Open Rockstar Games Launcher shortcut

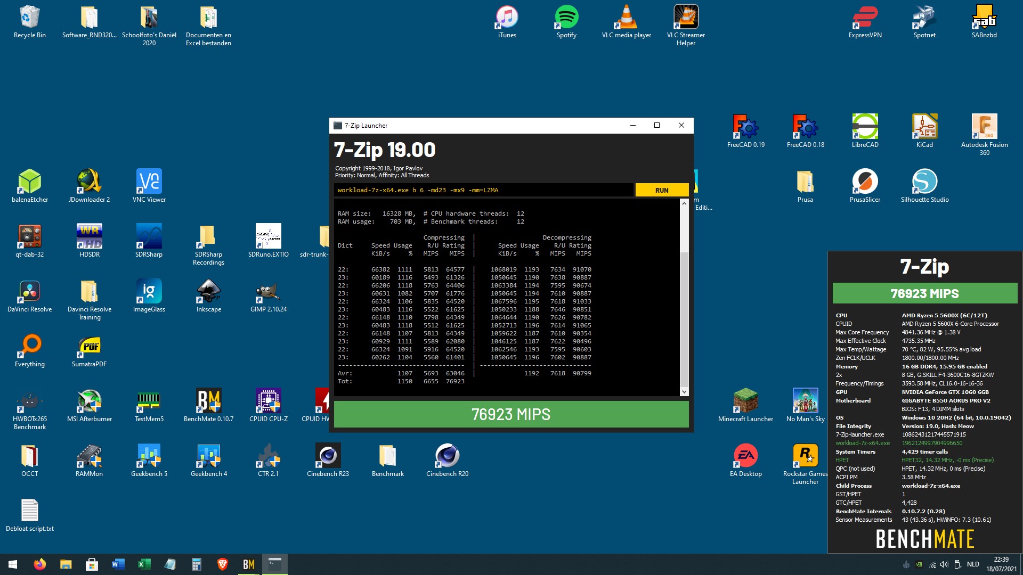pos(806,464)
